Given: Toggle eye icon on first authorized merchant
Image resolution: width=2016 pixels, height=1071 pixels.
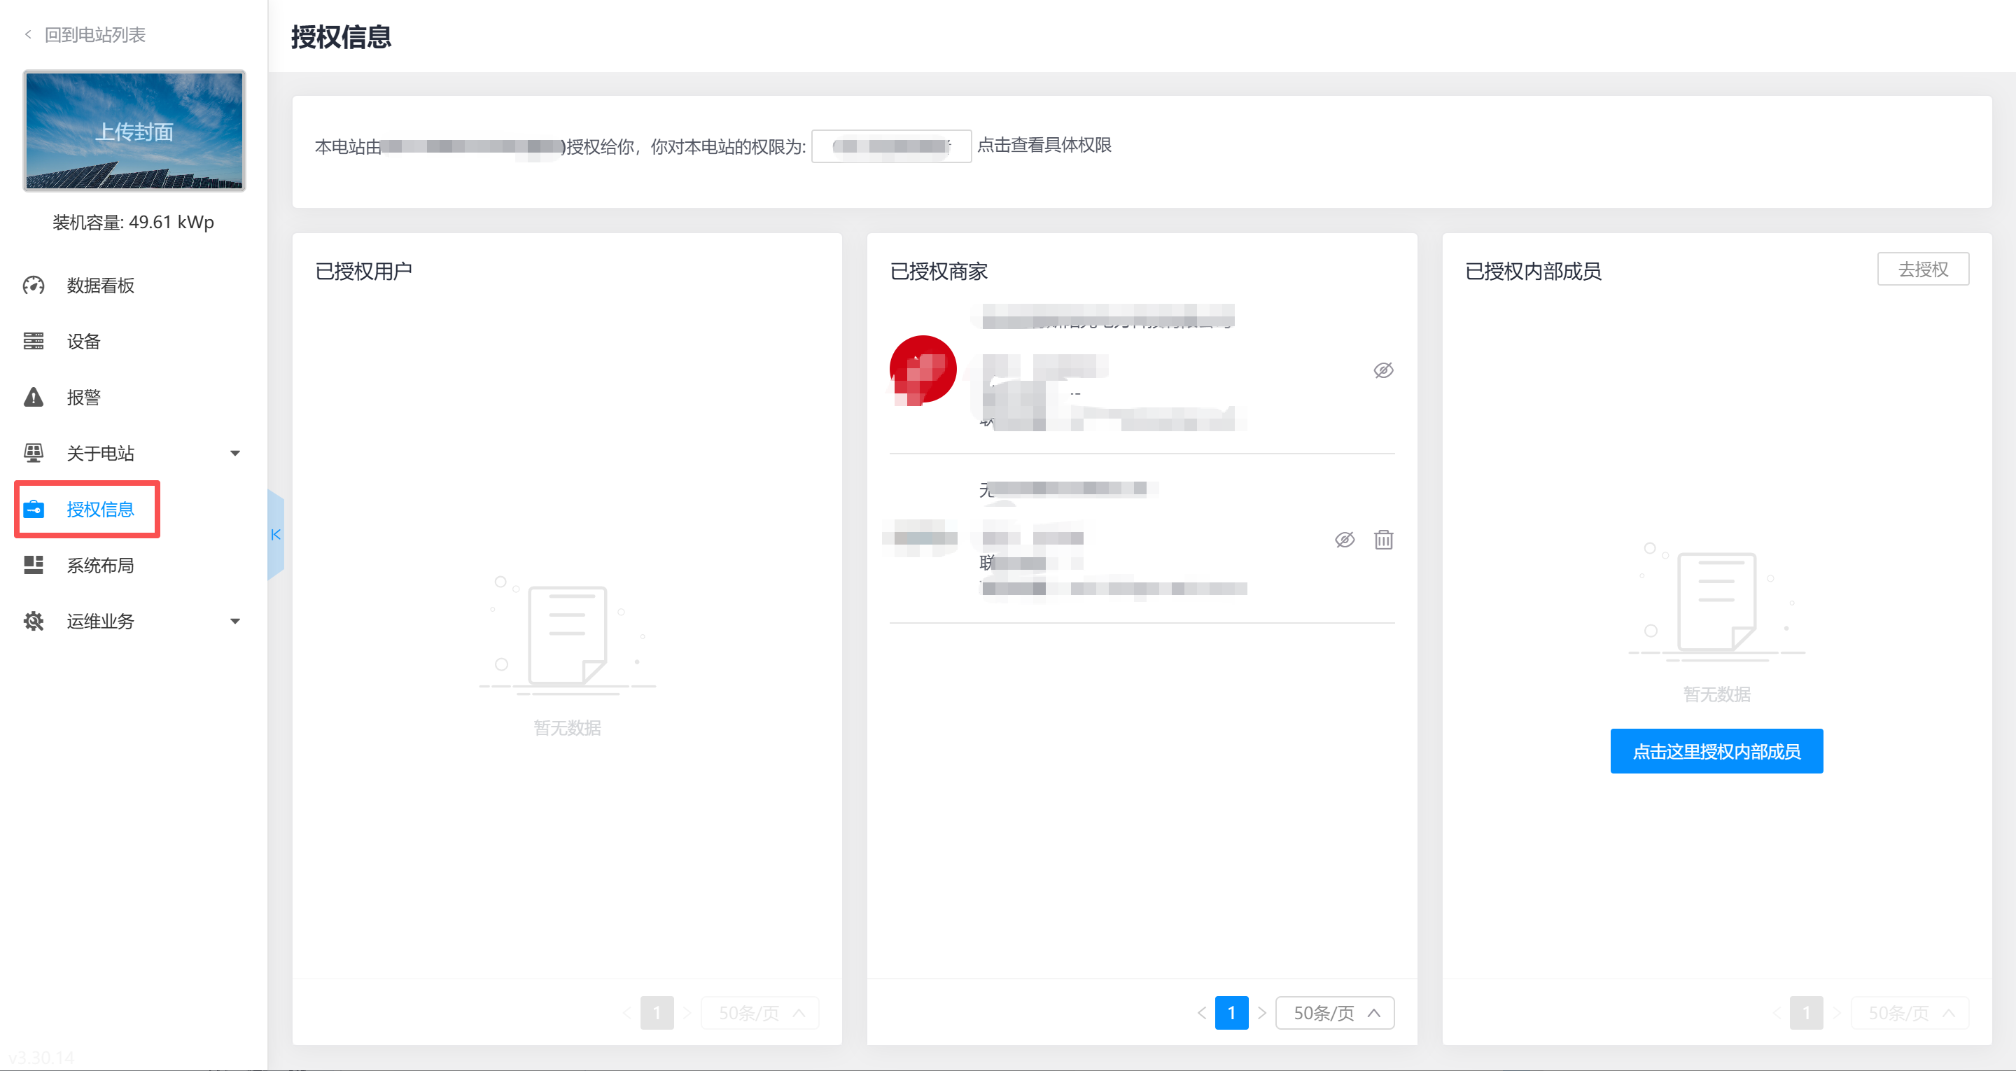Looking at the screenshot, I should [1383, 370].
